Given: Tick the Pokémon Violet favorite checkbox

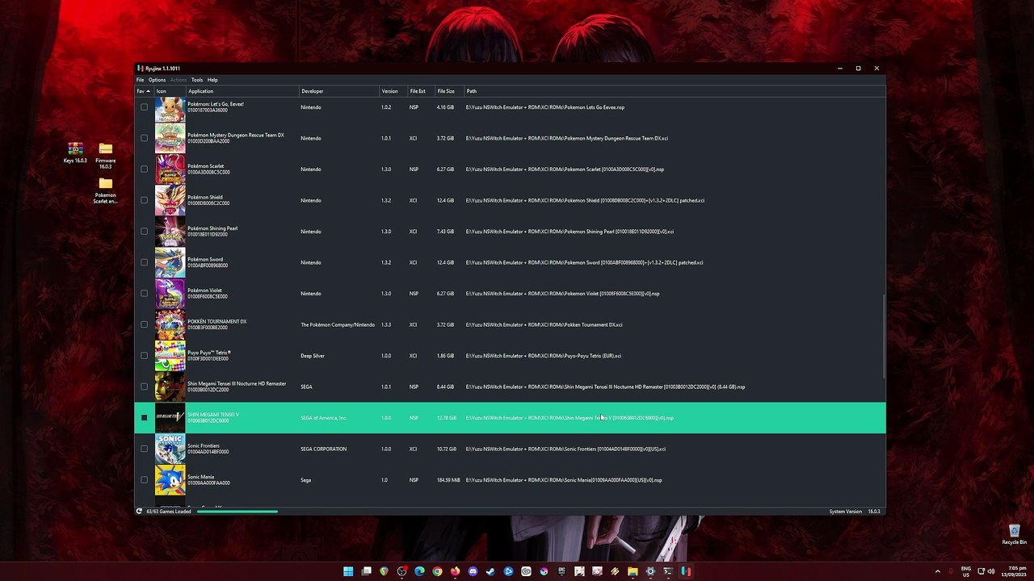Looking at the screenshot, I should coord(144,294).
